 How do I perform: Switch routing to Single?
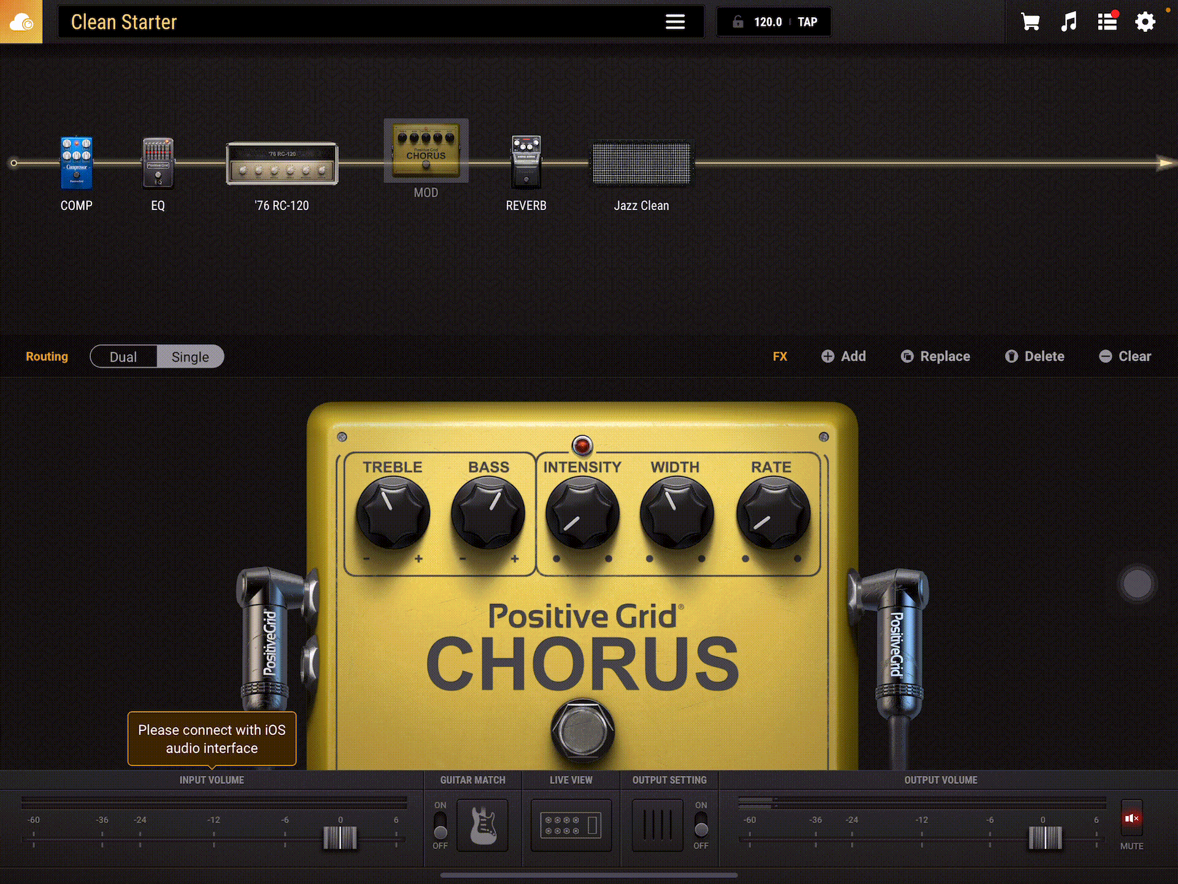tap(190, 357)
